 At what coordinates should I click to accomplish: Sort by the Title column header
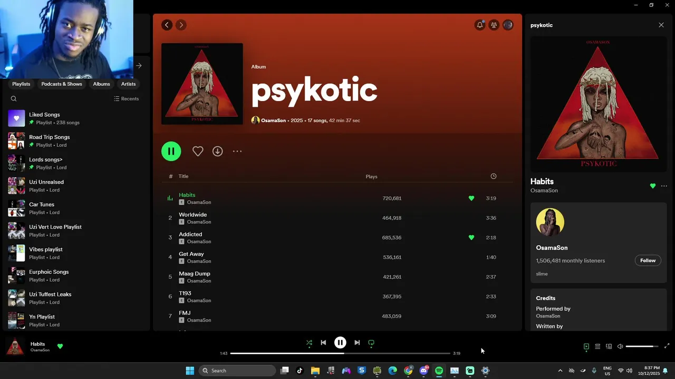[184, 176]
